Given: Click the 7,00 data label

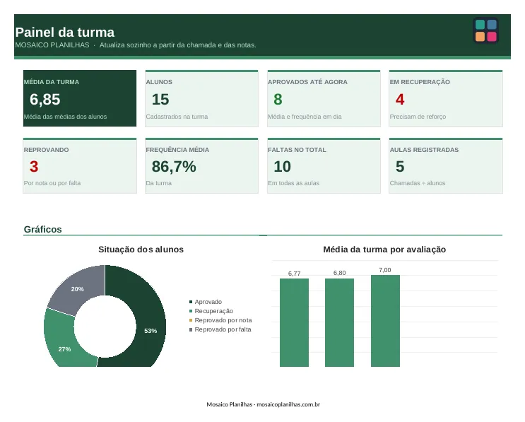Looking at the screenshot, I should (385, 270).
